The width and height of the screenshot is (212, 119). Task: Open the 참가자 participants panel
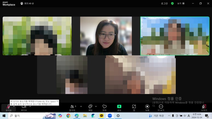[72, 108]
